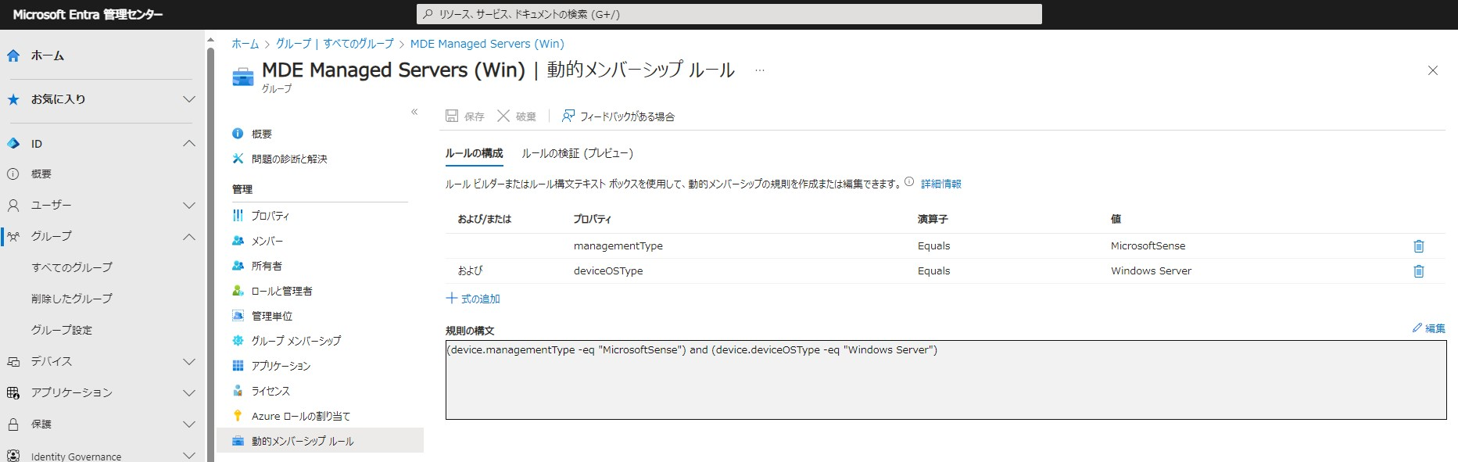Expand the デバイス section chevron

point(189,361)
